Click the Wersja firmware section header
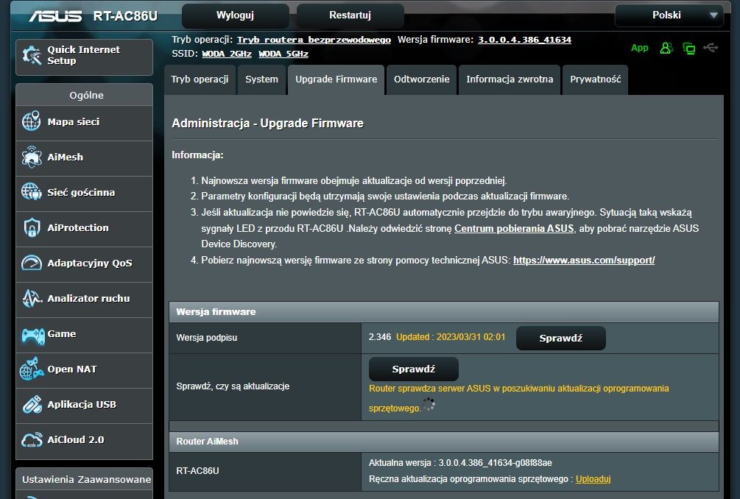740x499 pixels. (443, 312)
